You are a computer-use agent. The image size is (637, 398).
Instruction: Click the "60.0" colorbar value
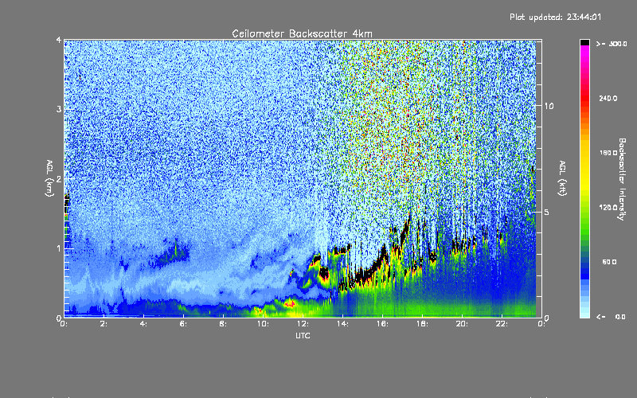pyautogui.click(x=609, y=262)
